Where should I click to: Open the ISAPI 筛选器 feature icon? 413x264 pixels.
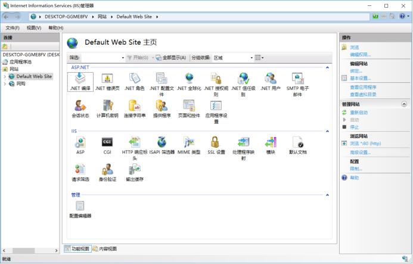tap(162, 145)
